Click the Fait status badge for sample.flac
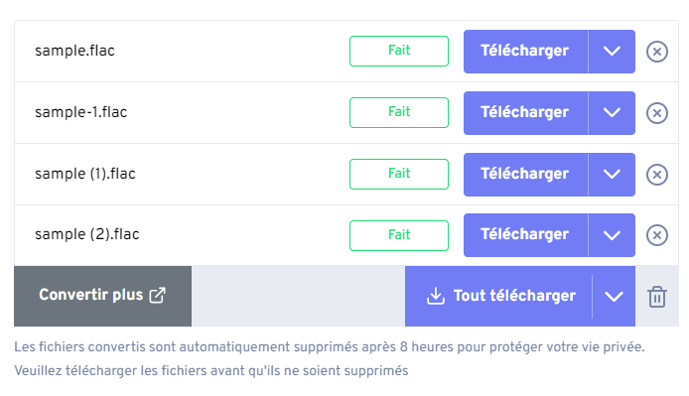This screenshot has height=396, width=689. coord(399,51)
